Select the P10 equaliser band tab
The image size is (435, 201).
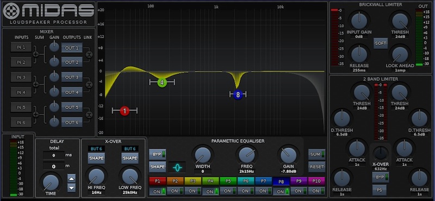pyautogui.click(x=316, y=181)
